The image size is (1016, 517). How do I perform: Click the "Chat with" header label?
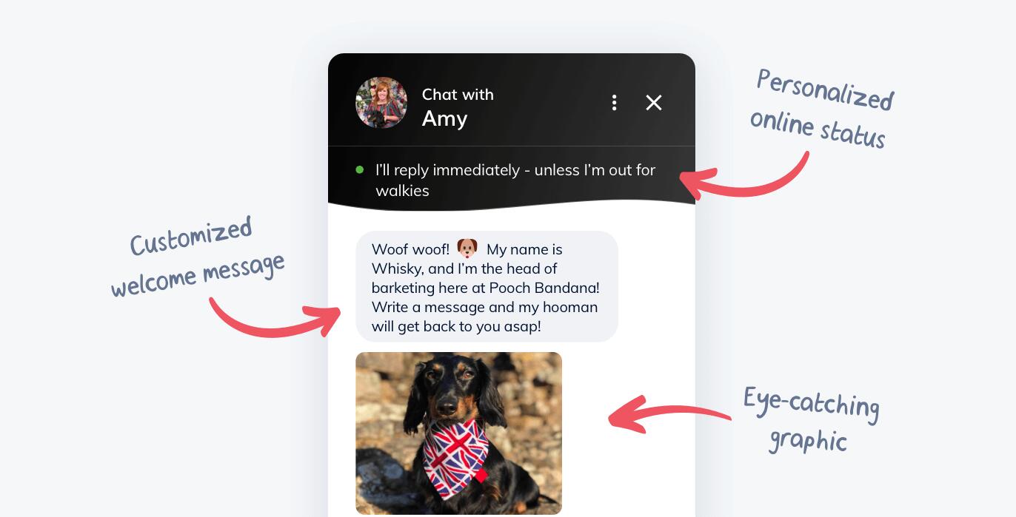tap(458, 95)
